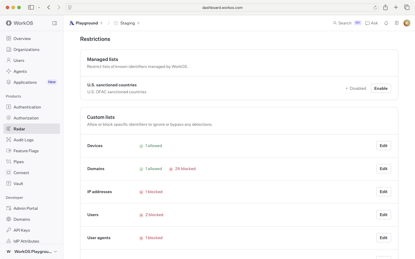
Task: Go to Admin Portal settings
Action: point(32,208)
